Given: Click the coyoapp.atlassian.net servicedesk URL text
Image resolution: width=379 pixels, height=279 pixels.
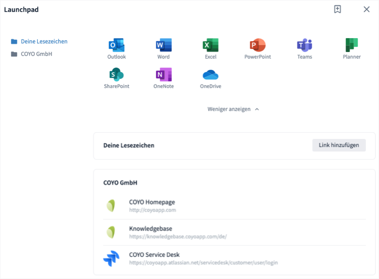Looking at the screenshot, I should point(204,262).
